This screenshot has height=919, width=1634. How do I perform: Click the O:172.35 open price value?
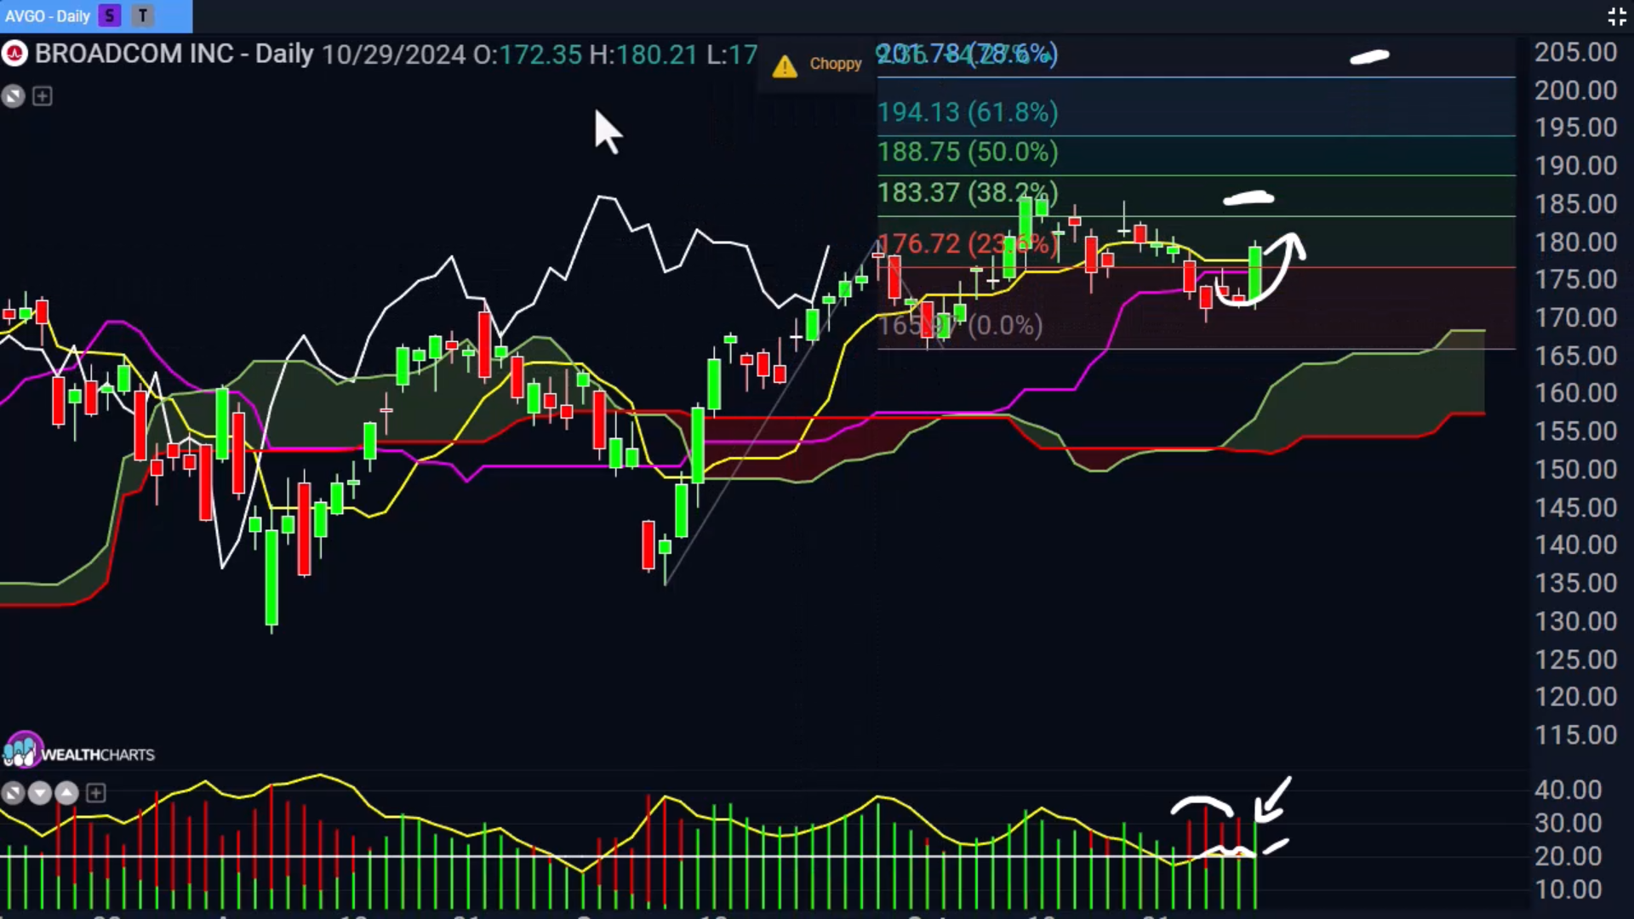(x=528, y=55)
